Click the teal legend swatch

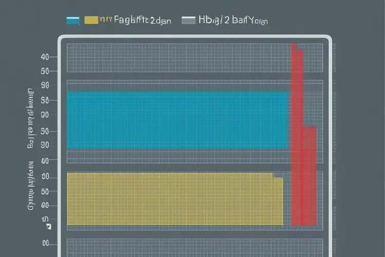coord(73,21)
